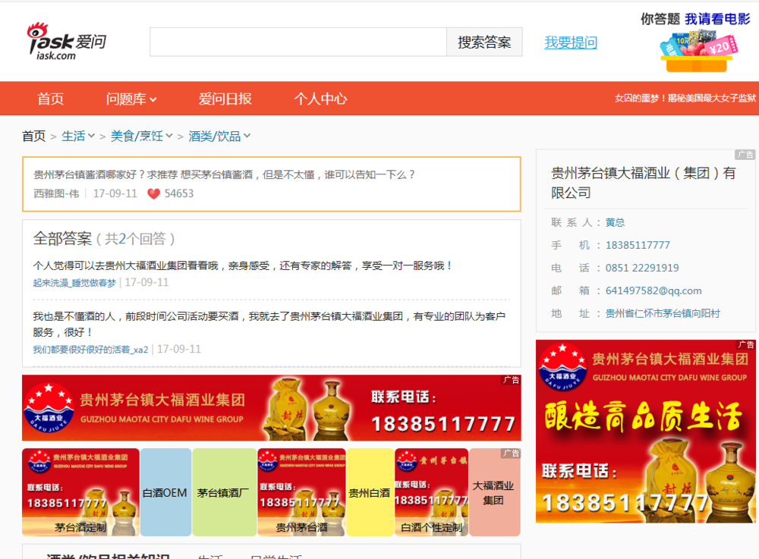Click the 大福酒业集团 pink tile
The width and height of the screenshot is (759, 559).
(x=494, y=492)
